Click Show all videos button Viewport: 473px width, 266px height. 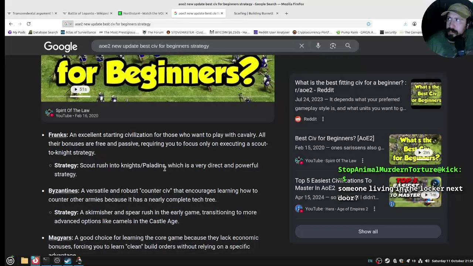click(x=368, y=232)
